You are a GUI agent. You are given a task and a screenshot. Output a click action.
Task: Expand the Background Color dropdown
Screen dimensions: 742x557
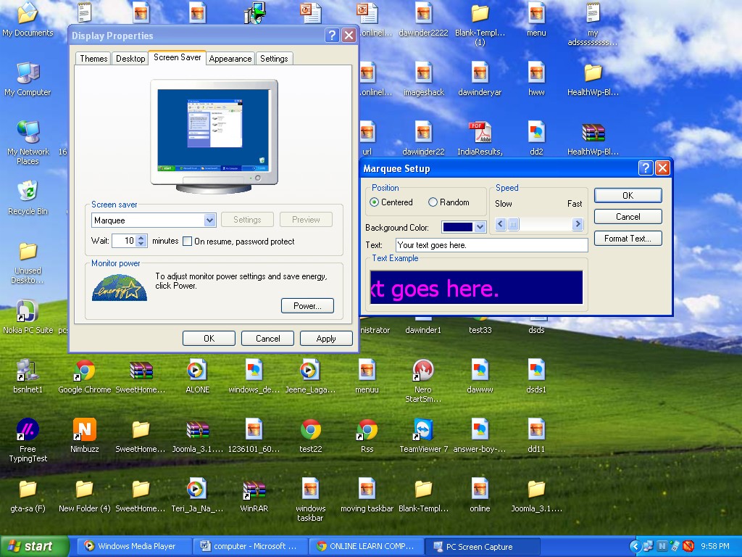480,227
